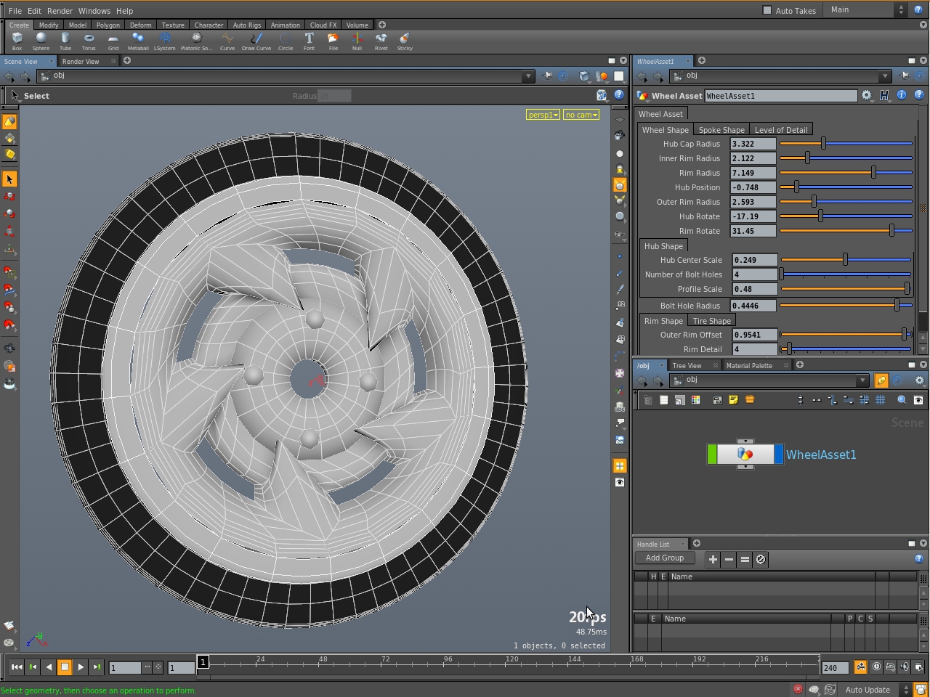Add a sticky note via the network editor icon
Screen dimensions: 930x697
pos(733,400)
